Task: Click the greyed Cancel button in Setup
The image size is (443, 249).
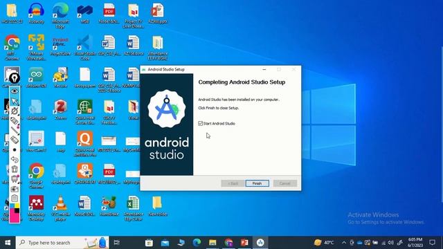Action: click(x=285, y=183)
